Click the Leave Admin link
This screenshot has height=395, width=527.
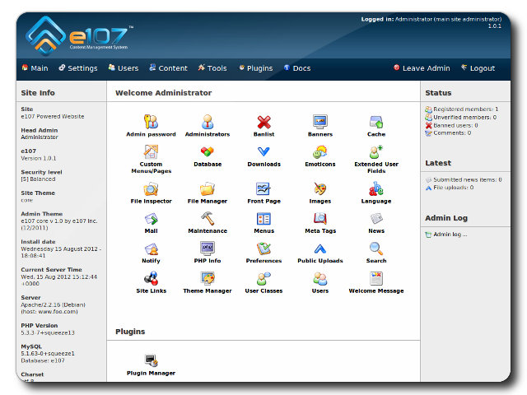tap(422, 68)
